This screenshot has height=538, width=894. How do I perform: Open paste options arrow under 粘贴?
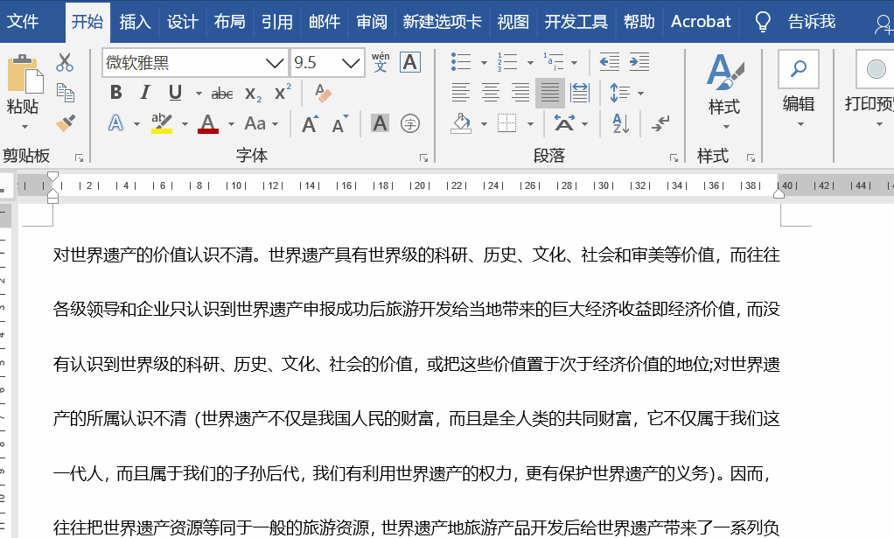tap(24, 127)
